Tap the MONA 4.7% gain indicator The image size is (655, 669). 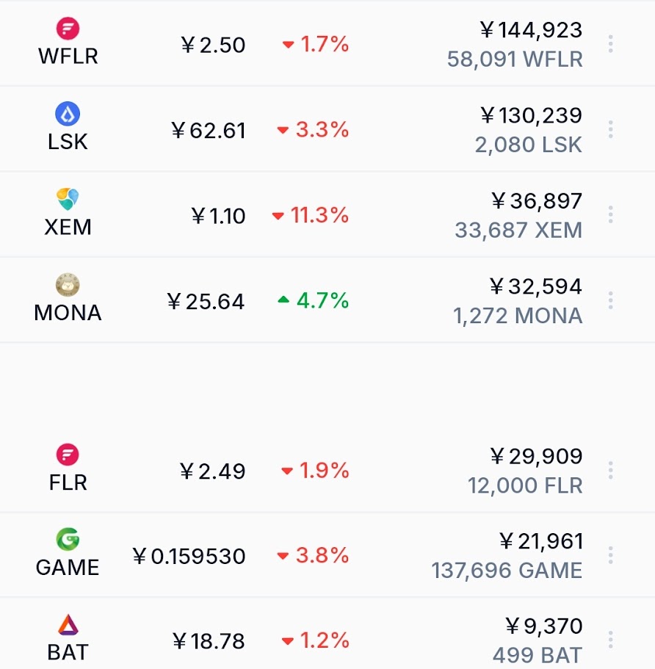(x=314, y=300)
